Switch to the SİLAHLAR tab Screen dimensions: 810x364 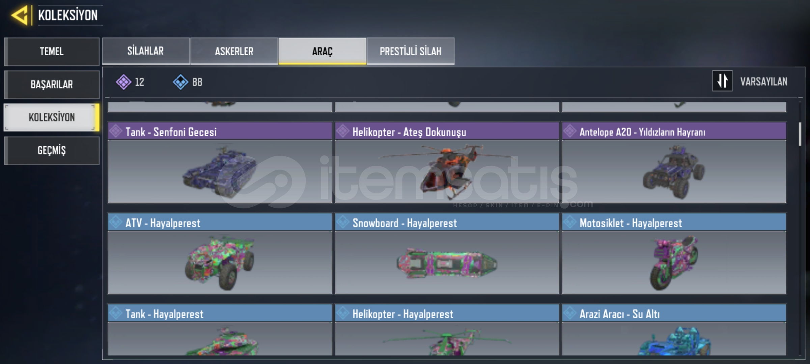[146, 51]
